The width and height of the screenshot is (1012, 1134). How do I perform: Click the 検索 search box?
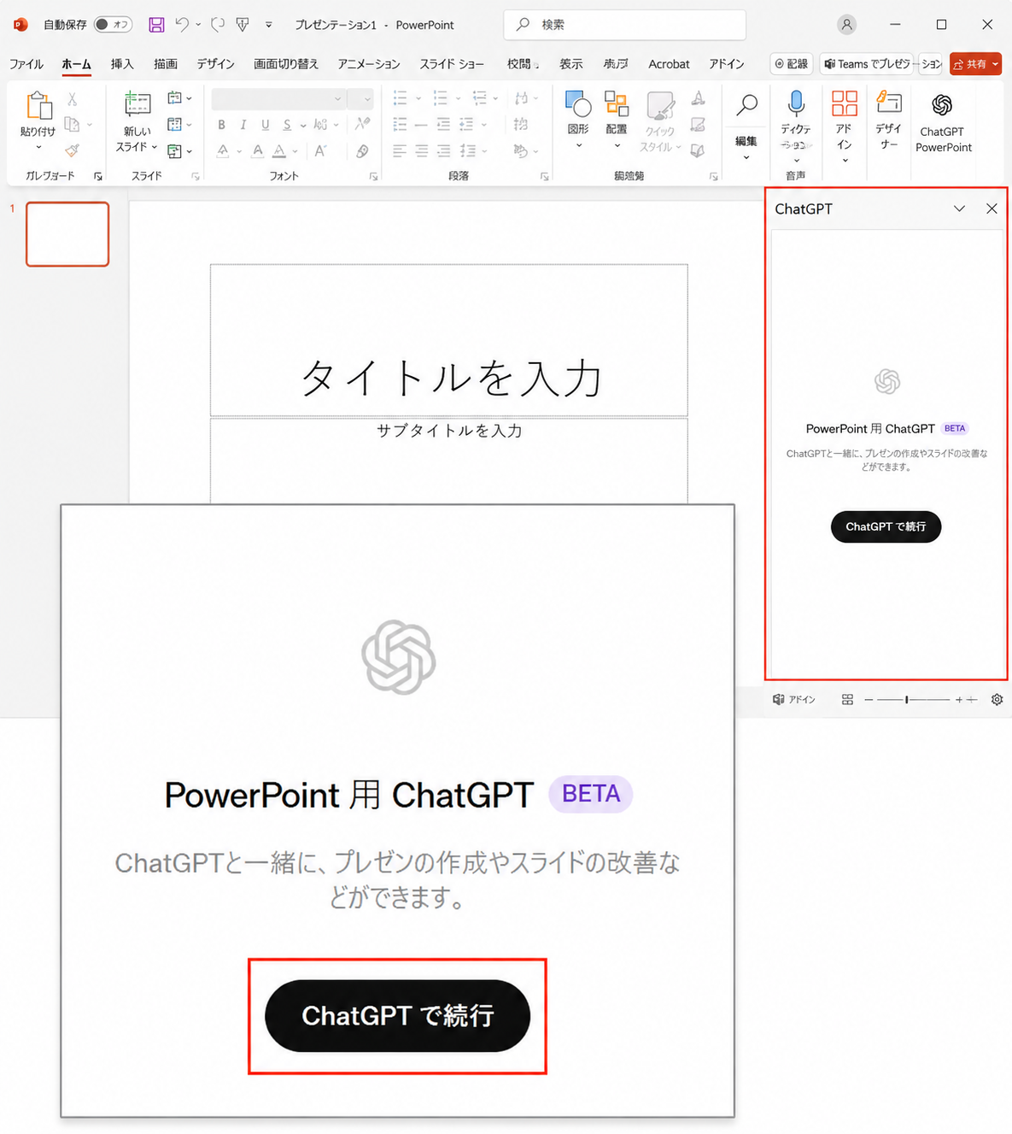[x=625, y=25]
